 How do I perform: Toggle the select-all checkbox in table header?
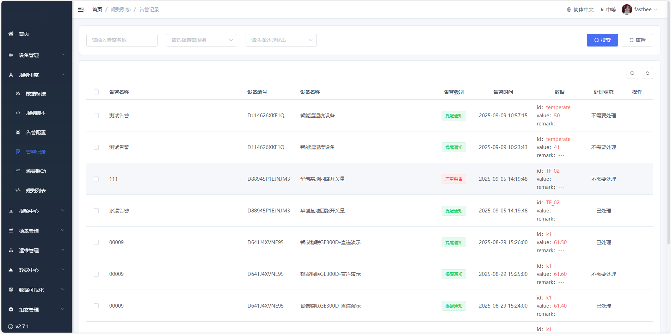click(96, 92)
